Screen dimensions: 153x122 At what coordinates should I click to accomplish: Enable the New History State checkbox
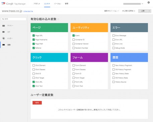click(x=113, y=74)
